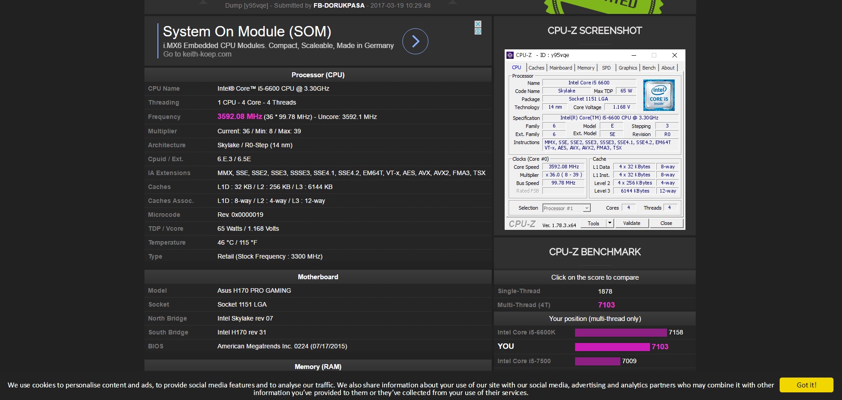The height and width of the screenshot is (400, 842).
Task: Click the CPU-Z SCREENSHOT heading
Action: [595, 31]
